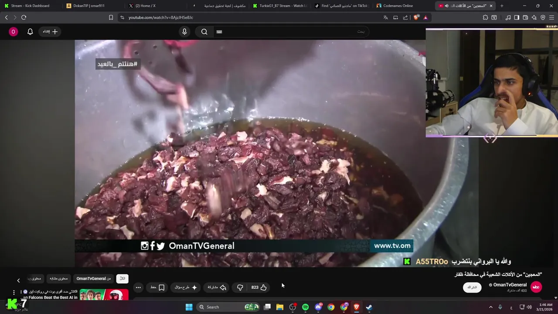Open options for the suggested Falcons video
The image size is (558, 314).
tap(14, 293)
